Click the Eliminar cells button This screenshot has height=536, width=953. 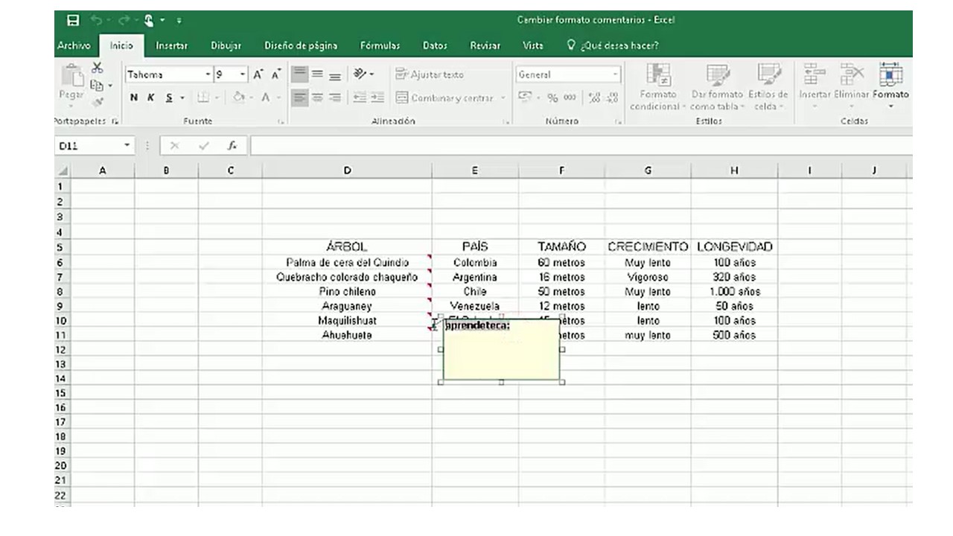click(x=851, y=87)
